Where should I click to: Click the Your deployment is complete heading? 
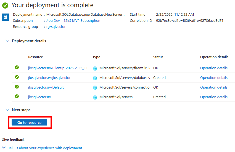[52, 5]
